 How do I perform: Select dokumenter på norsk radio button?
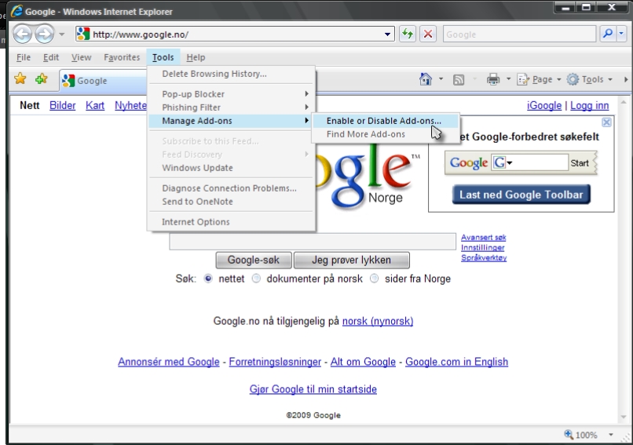[256, 279]
